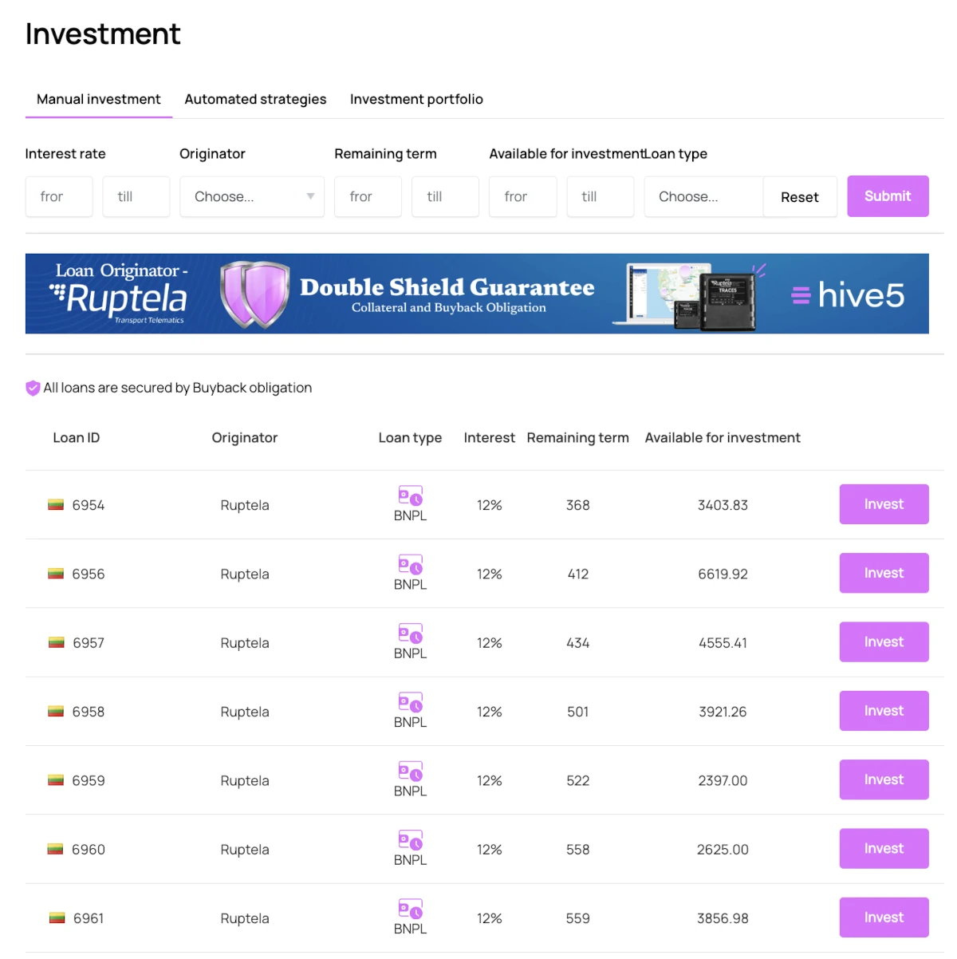Submit the loan filter form

pos(888,196)
